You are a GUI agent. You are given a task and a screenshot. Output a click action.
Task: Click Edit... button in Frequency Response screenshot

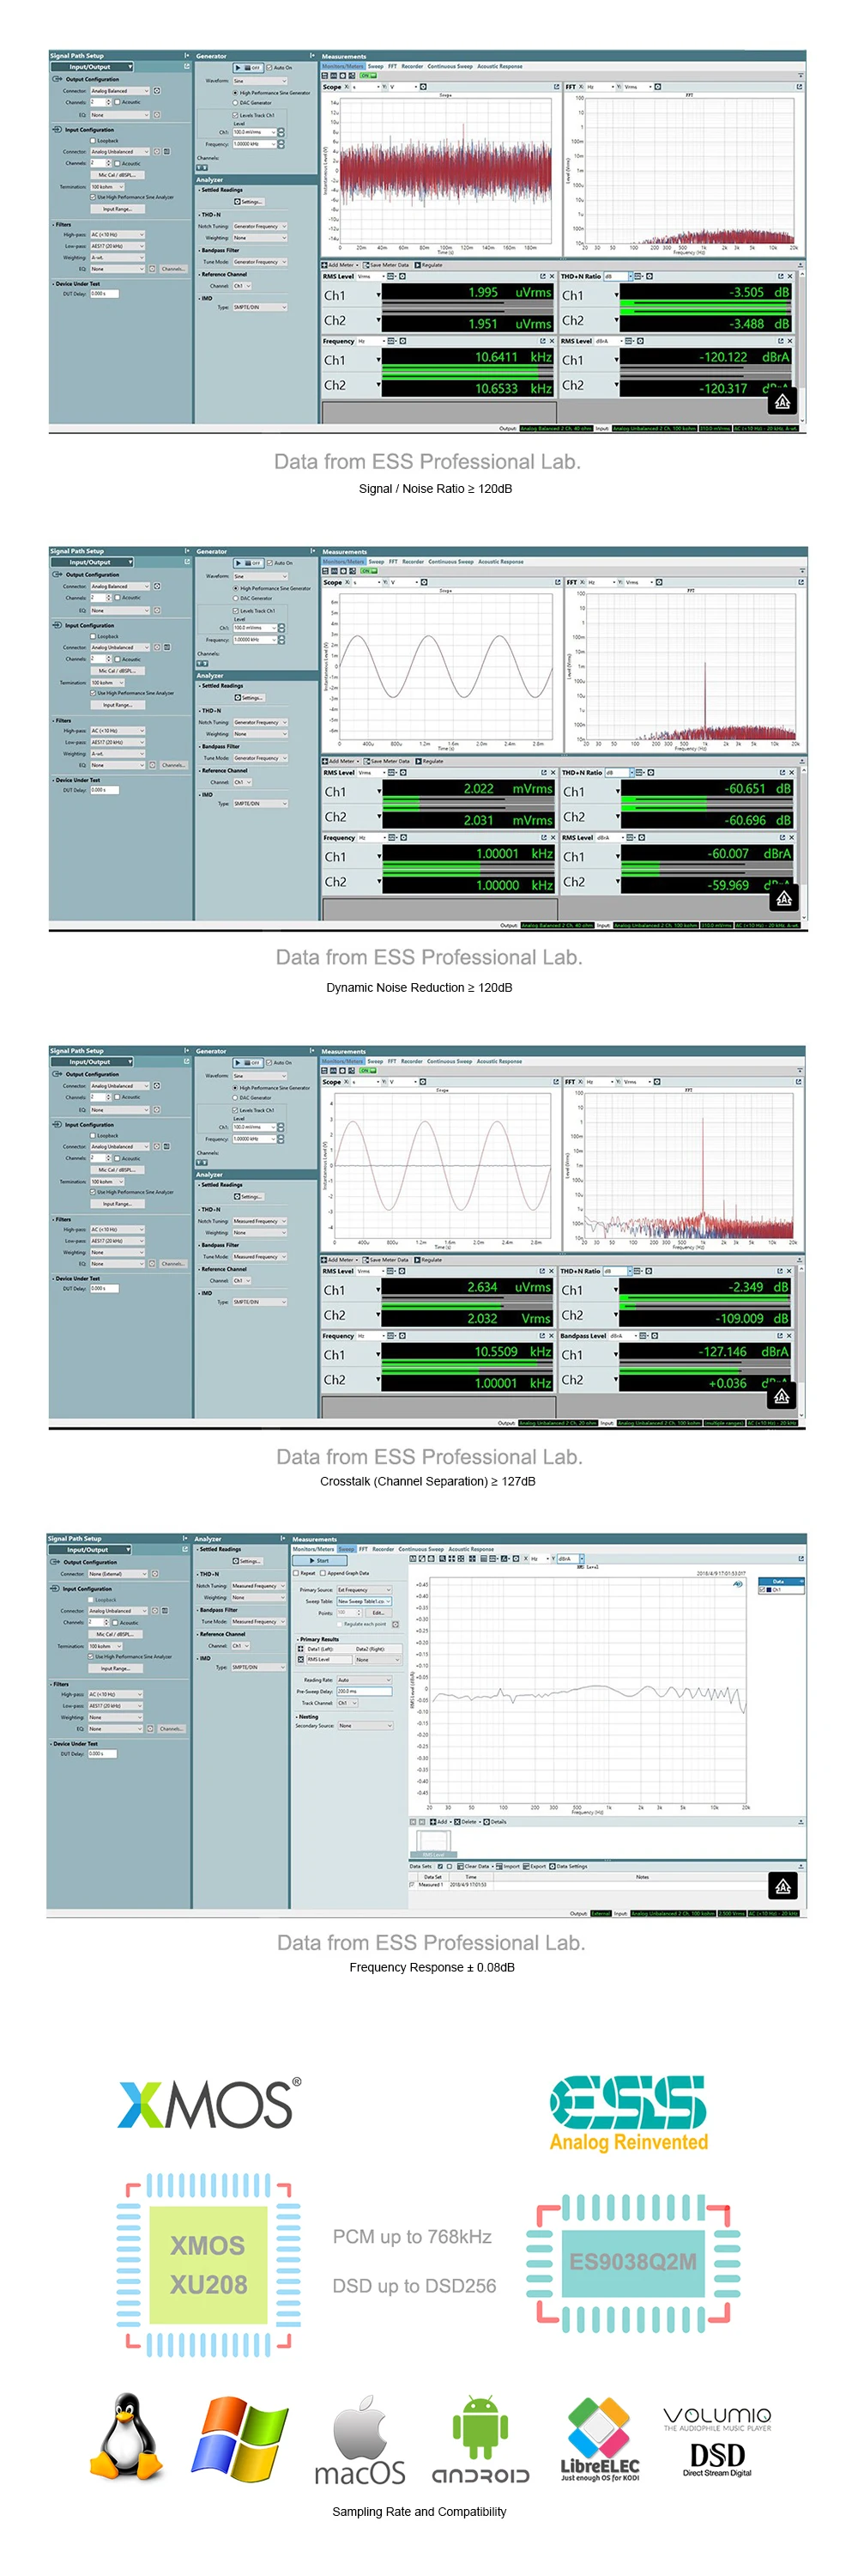click(378, 1613)
